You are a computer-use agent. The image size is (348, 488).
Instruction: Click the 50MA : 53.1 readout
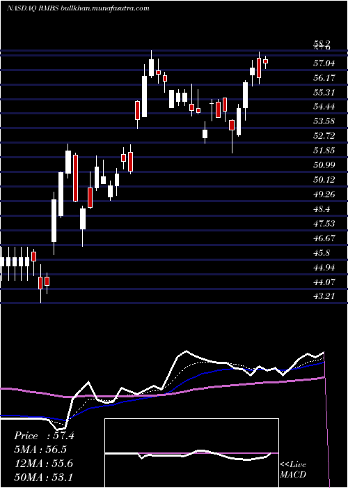[43, 477]
